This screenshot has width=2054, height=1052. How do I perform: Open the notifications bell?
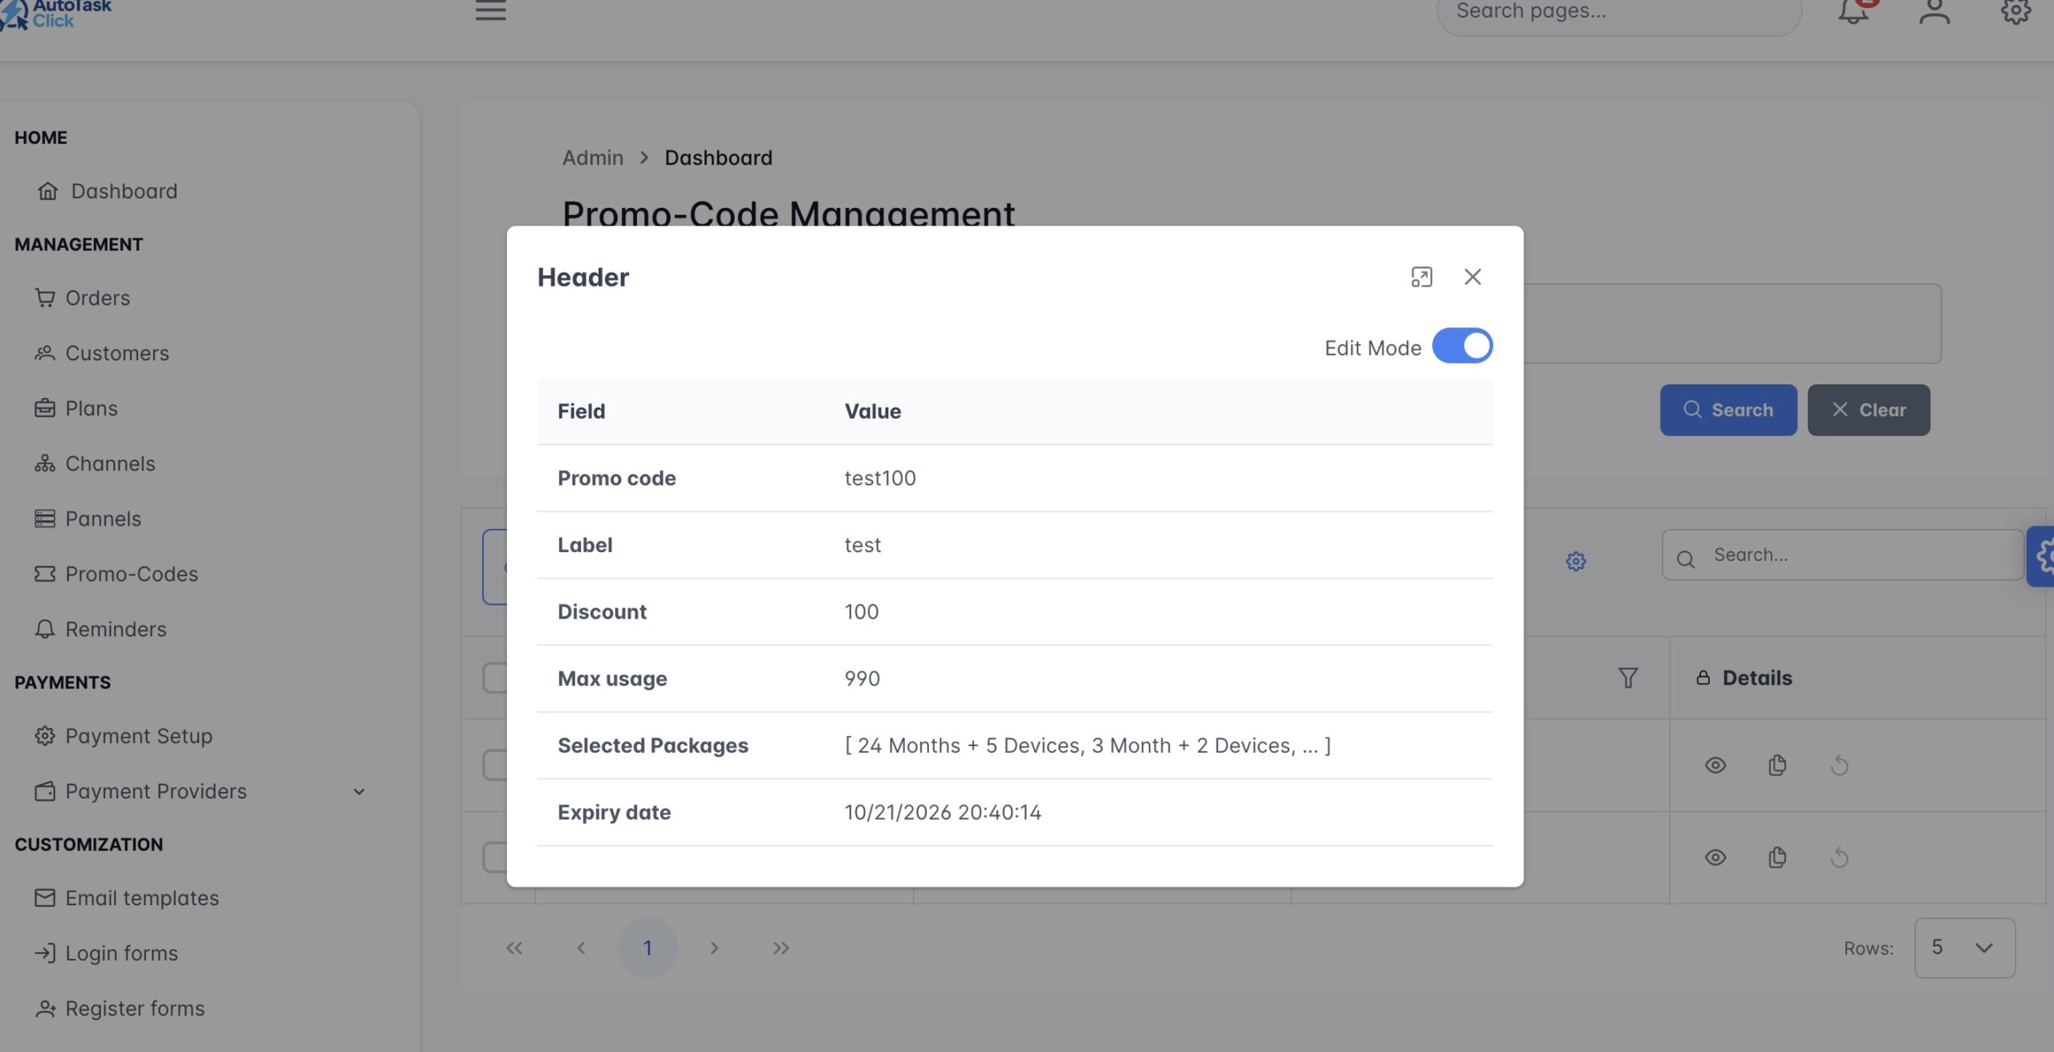(1853, 10)
